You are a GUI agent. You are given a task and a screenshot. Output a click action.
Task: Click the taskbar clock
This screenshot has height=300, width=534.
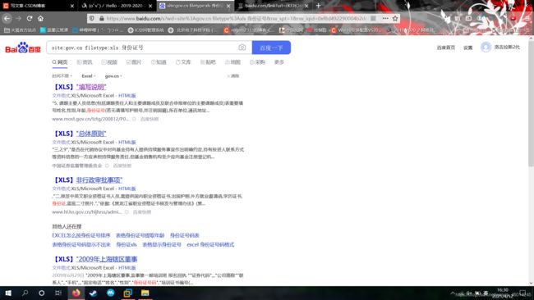503,293
